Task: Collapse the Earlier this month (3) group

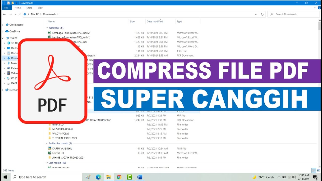Action: pos(47,143)
